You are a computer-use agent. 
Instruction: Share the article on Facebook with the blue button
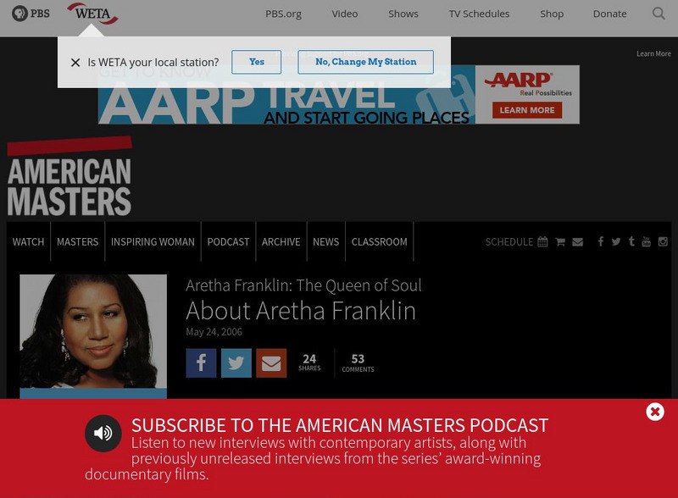click(201, 363)
